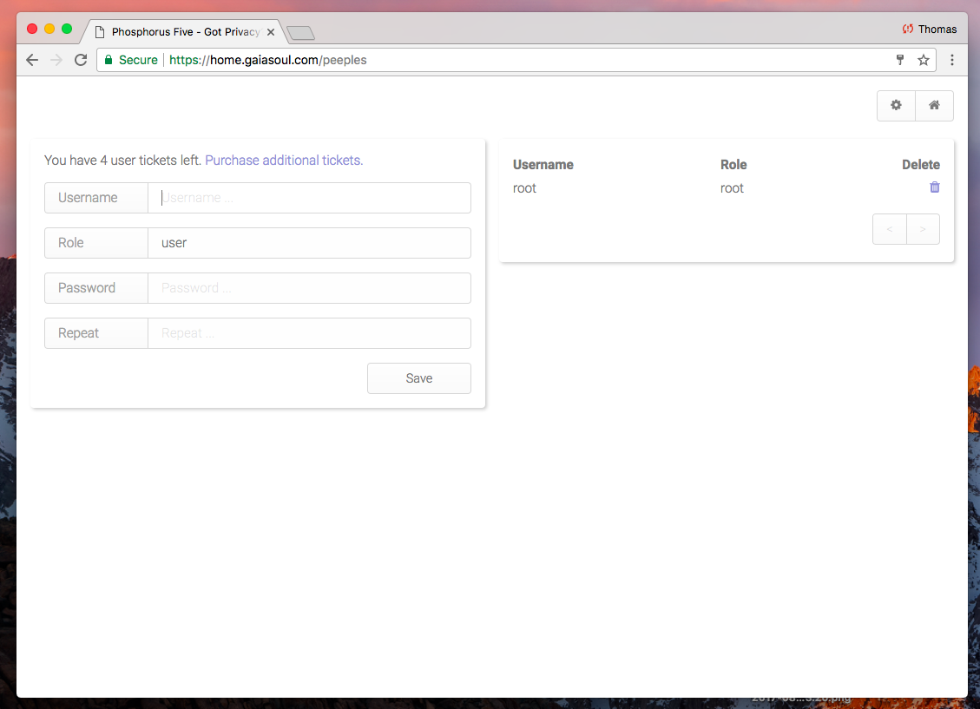
Task: Click the browser forward arrow
Action: tap(56, 60)
